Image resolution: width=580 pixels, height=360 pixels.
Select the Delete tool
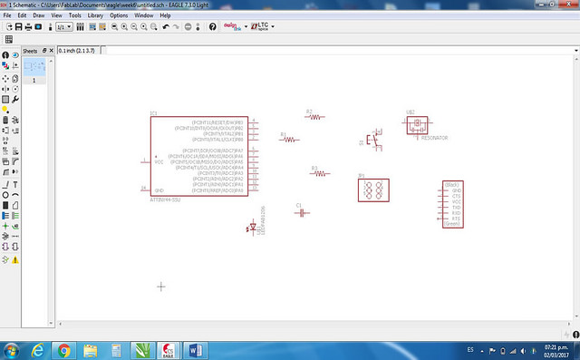click(5, 120)
